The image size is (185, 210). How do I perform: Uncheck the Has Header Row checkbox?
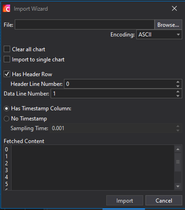(x=7, y=74)
